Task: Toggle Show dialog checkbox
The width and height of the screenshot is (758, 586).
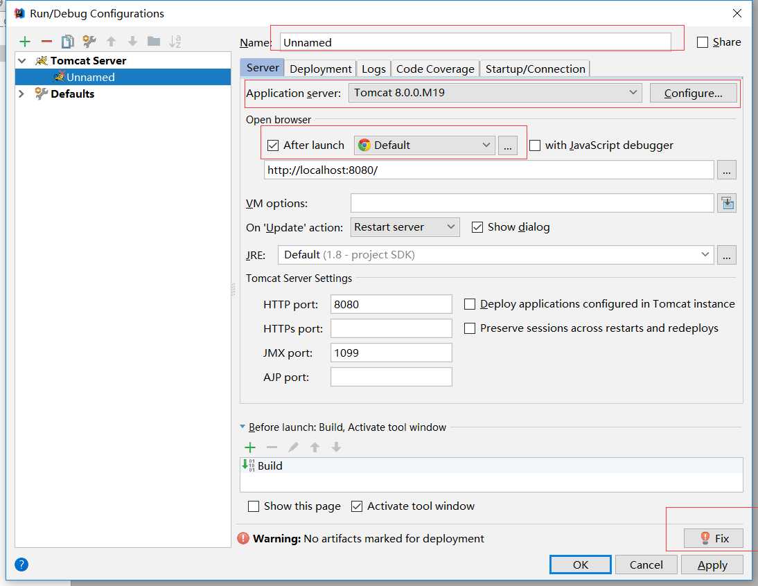Action: click(x=477, y=227)
